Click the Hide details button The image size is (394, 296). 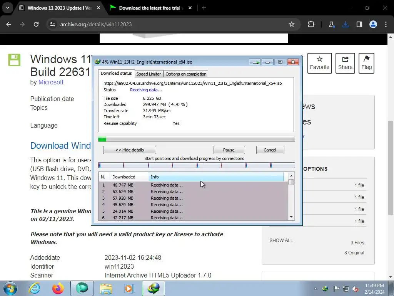coord(130,150)
